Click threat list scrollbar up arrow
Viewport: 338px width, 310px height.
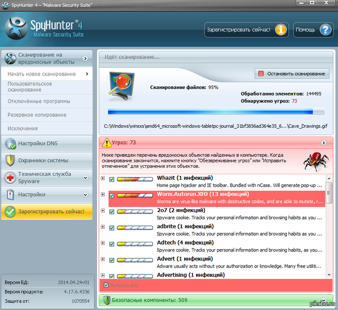pos(329,179)
